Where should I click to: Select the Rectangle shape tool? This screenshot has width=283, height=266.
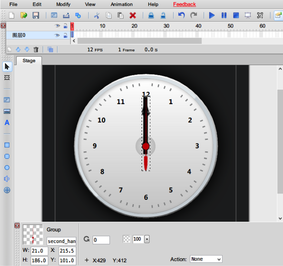pos(7,145)
